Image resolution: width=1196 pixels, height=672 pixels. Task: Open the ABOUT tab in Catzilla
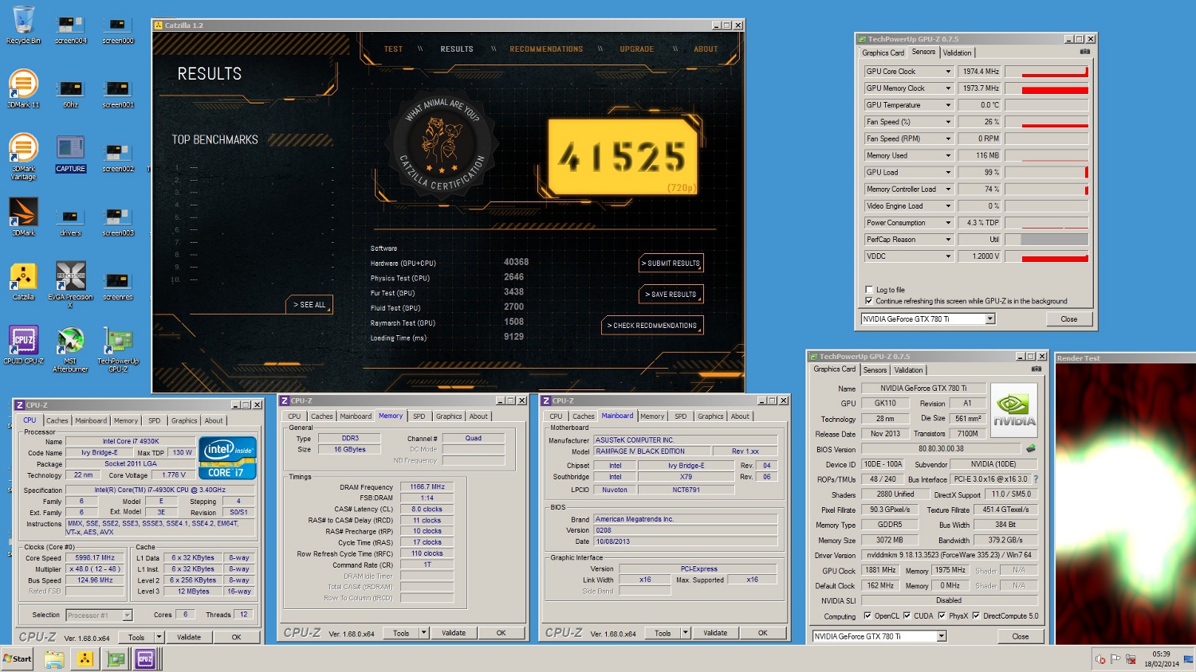coord(706,49)
